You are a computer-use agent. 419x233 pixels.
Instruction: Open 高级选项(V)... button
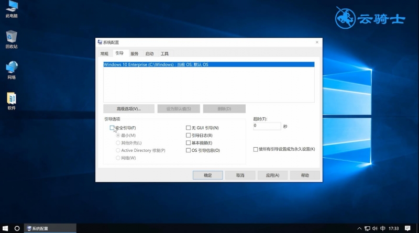(x=129, y=109)
